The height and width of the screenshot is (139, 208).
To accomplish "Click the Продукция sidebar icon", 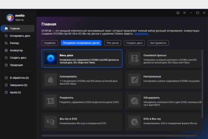I will click(6, 65).
